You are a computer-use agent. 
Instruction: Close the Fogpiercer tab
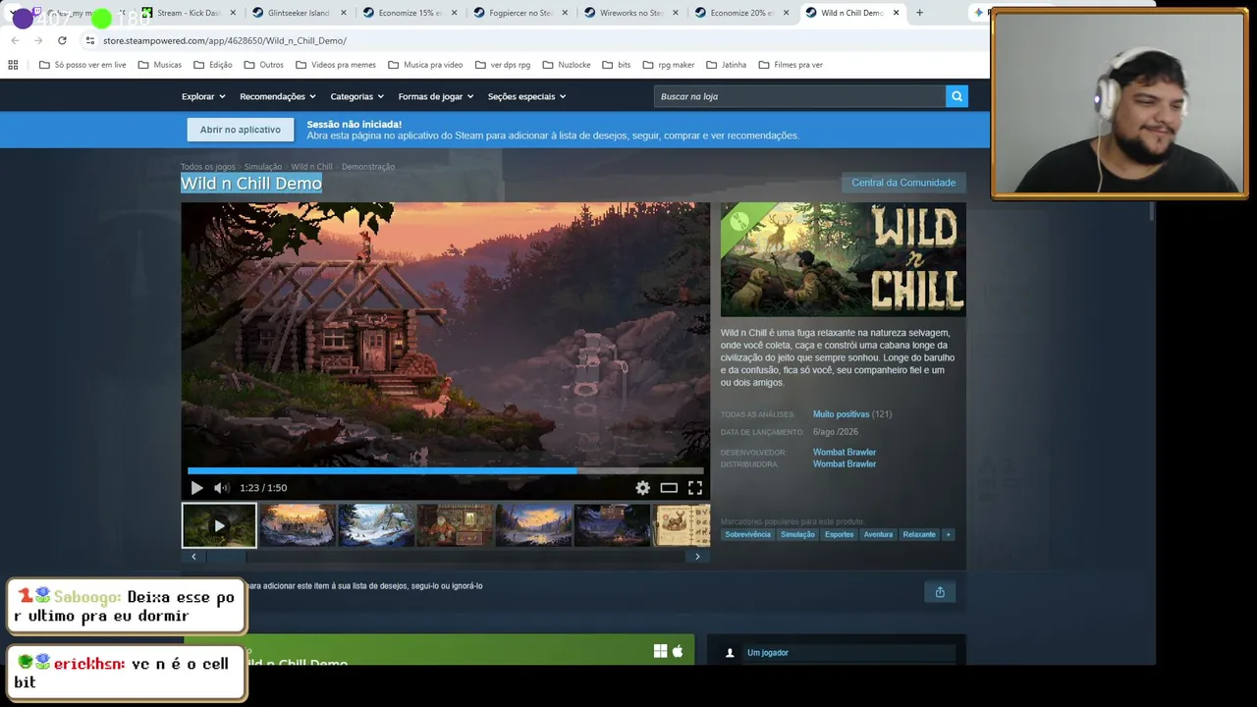click(565, 13)
